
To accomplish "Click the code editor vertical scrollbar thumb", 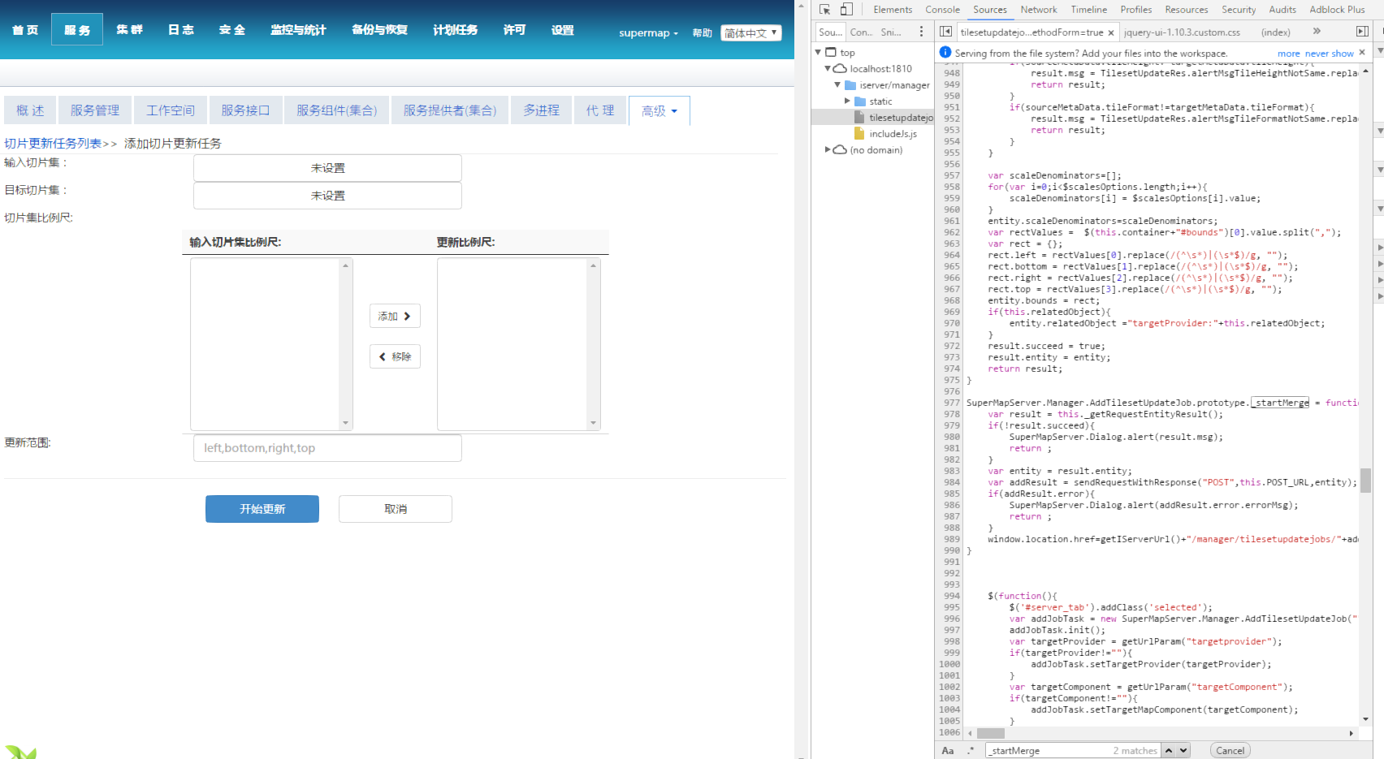I will click(1366, 481).
